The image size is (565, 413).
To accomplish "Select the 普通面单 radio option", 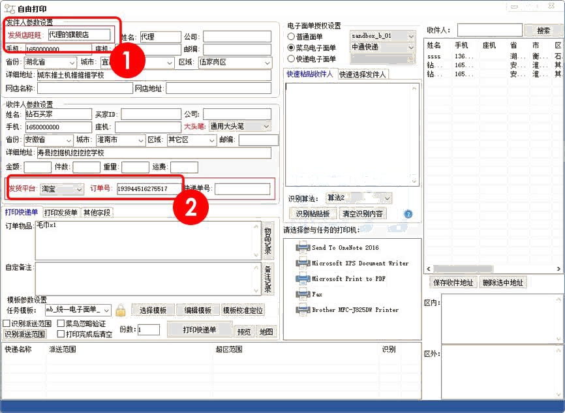I will (x=291, y=37).
